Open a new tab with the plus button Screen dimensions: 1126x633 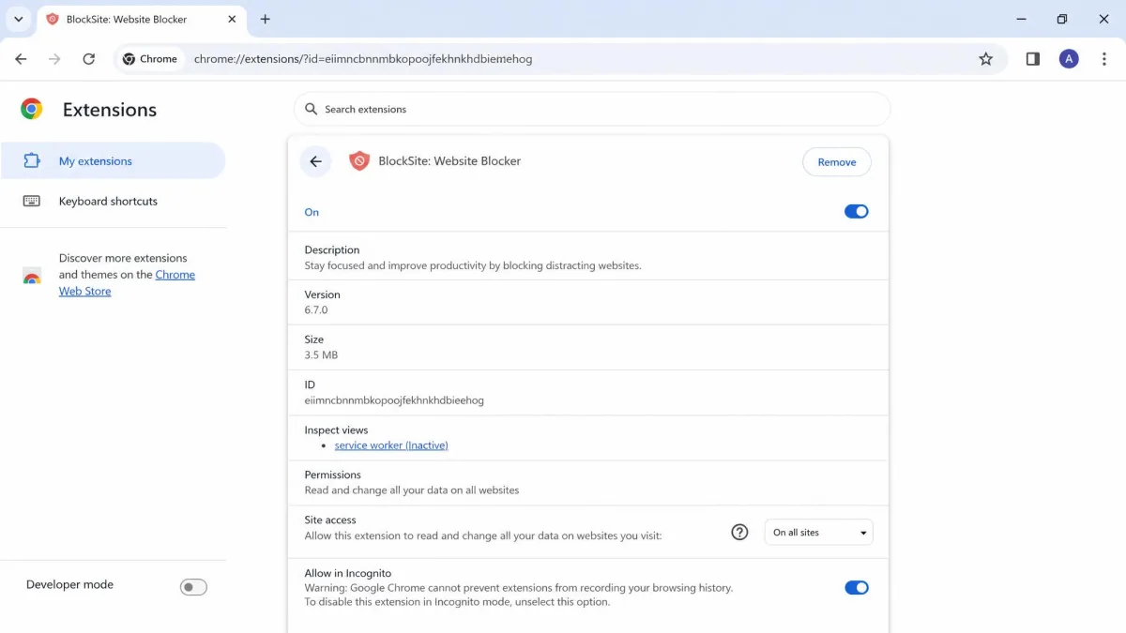pyautogui.click(x=266, y=19)
